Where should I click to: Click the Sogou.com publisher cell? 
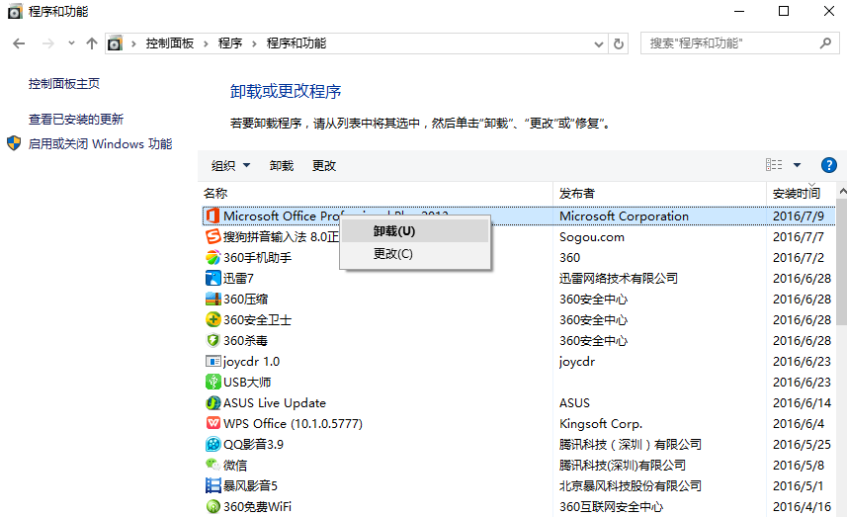pos(591,236)
